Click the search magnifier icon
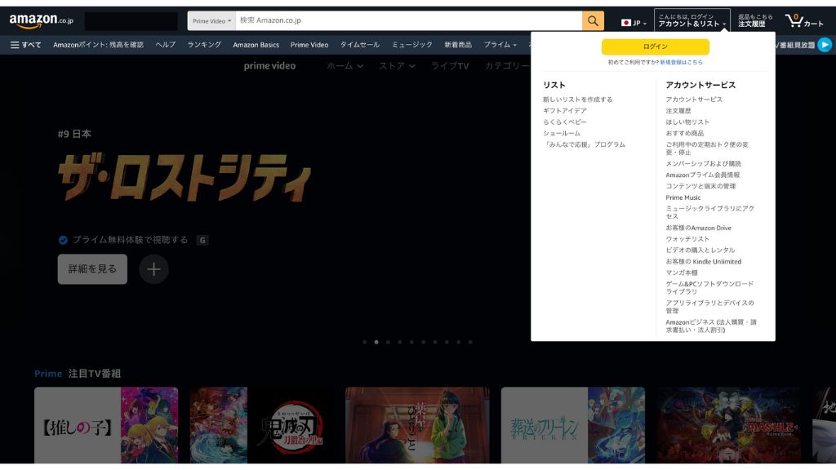Viewport: 836px width, 470px height. coord(592,19)
